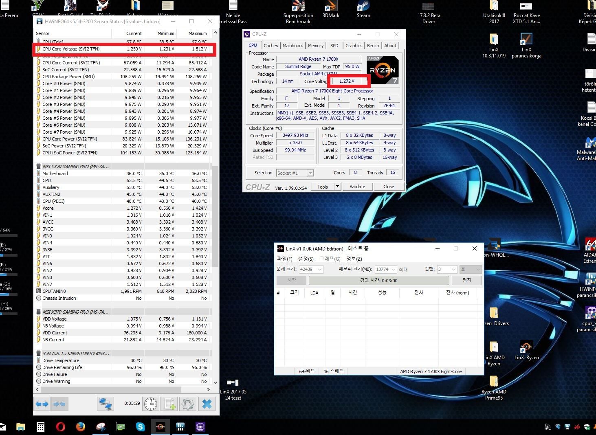Click MSI X370 GAMING PRO group header with Motherboard

pos(123,167)
